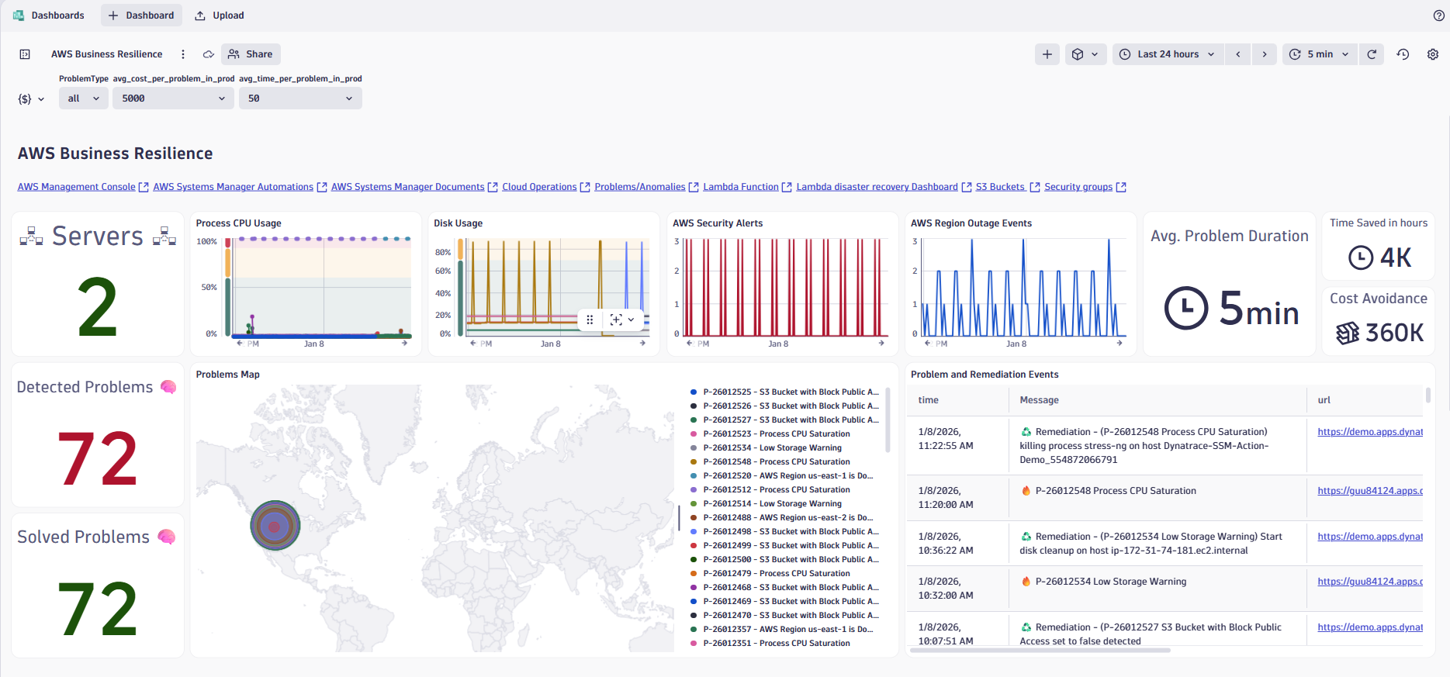Click the help question mark icon

point(1438,16)
